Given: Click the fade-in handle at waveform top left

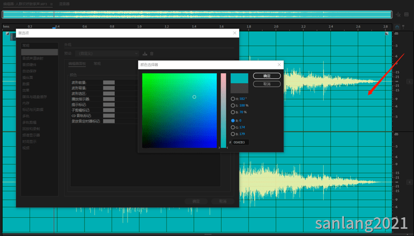Looking at the screenshot, I should (x=7, y=34).
